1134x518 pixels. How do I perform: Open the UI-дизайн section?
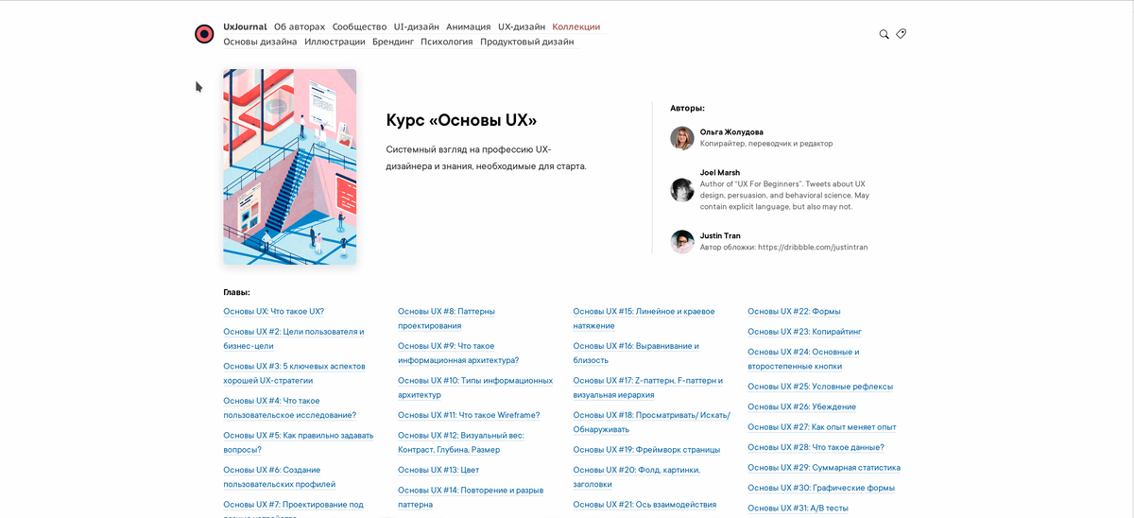(417, 26)
